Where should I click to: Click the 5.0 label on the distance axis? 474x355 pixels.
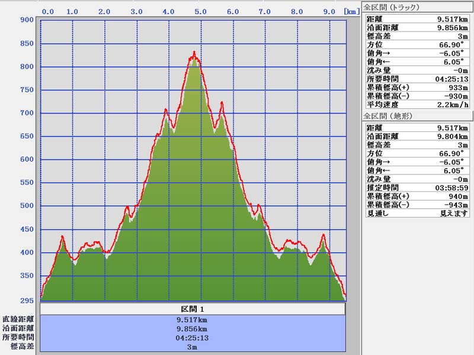[x=200, y=11]
